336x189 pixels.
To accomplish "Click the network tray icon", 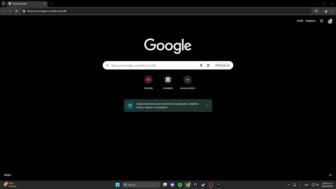I will [313, 185].
